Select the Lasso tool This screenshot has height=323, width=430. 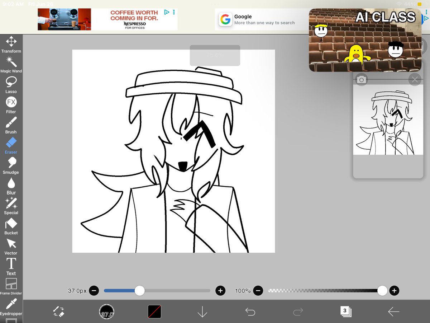pos(11,85)
